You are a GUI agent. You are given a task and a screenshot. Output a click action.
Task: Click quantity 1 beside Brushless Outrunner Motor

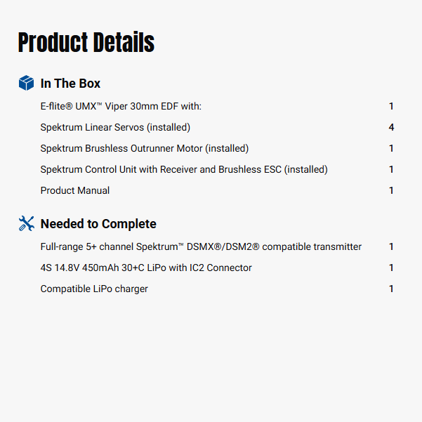(x=391, y=148)
